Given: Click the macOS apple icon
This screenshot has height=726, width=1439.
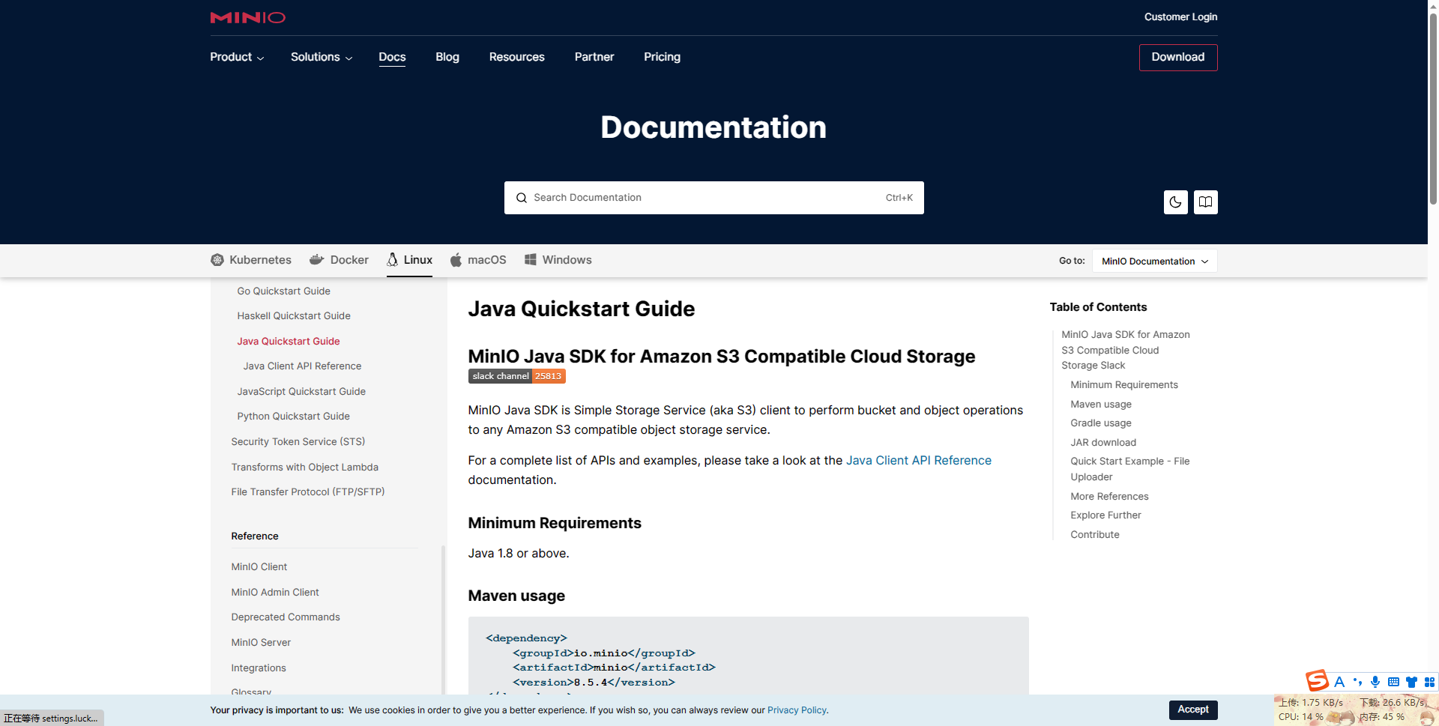Looking at the screenshot, I should click(x=456, y=259).
